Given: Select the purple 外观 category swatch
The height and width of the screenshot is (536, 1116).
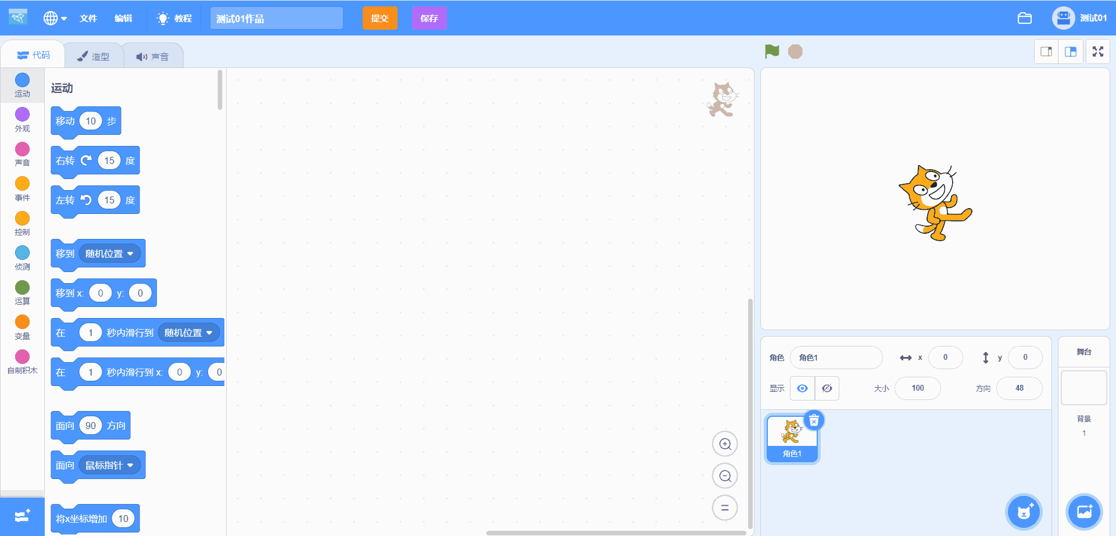Looking at the screenshot, I should (22, 115).
